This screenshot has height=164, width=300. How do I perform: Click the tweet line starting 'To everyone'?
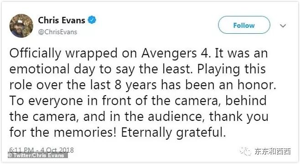138,101
